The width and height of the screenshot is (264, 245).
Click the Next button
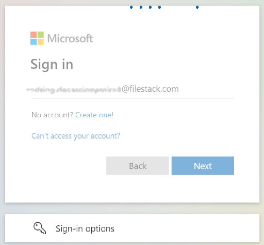tap(203, 166)
